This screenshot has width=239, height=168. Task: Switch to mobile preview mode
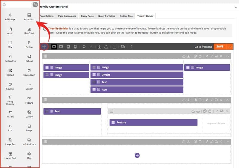(75, 47)
